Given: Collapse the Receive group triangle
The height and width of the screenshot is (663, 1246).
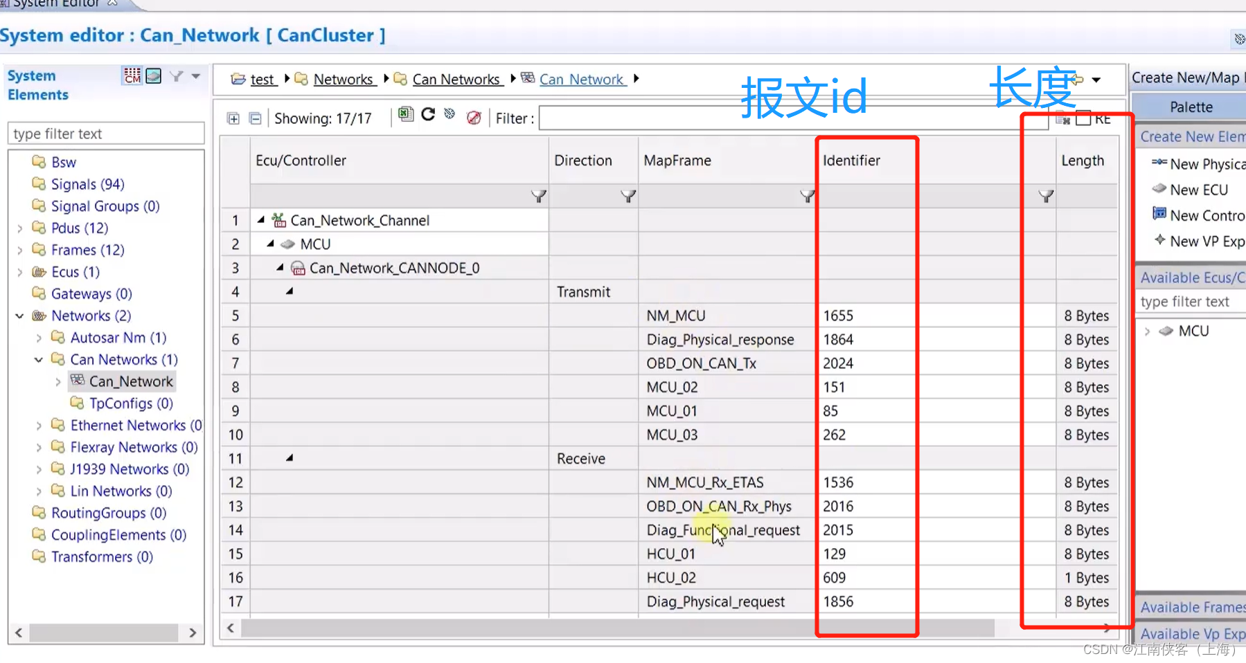Looking at the screenshot, I should click(290, 458).
